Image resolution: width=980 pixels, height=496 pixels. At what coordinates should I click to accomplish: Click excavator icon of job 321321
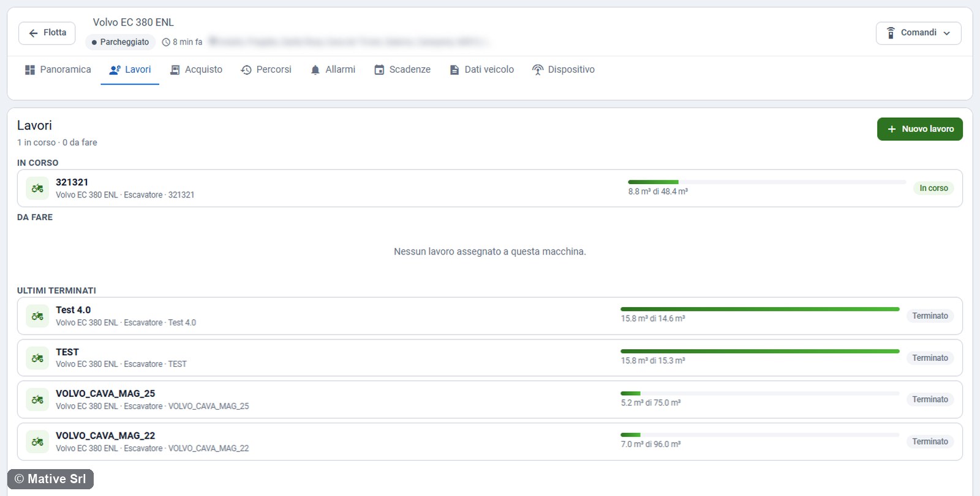[x=37, y=188]
